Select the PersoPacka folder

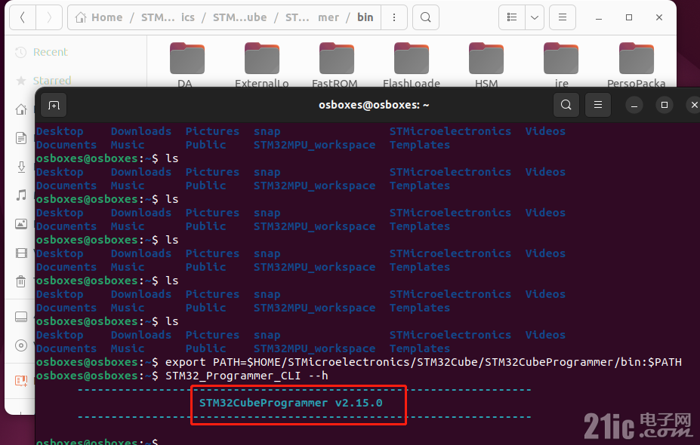(x=636, y=65)
